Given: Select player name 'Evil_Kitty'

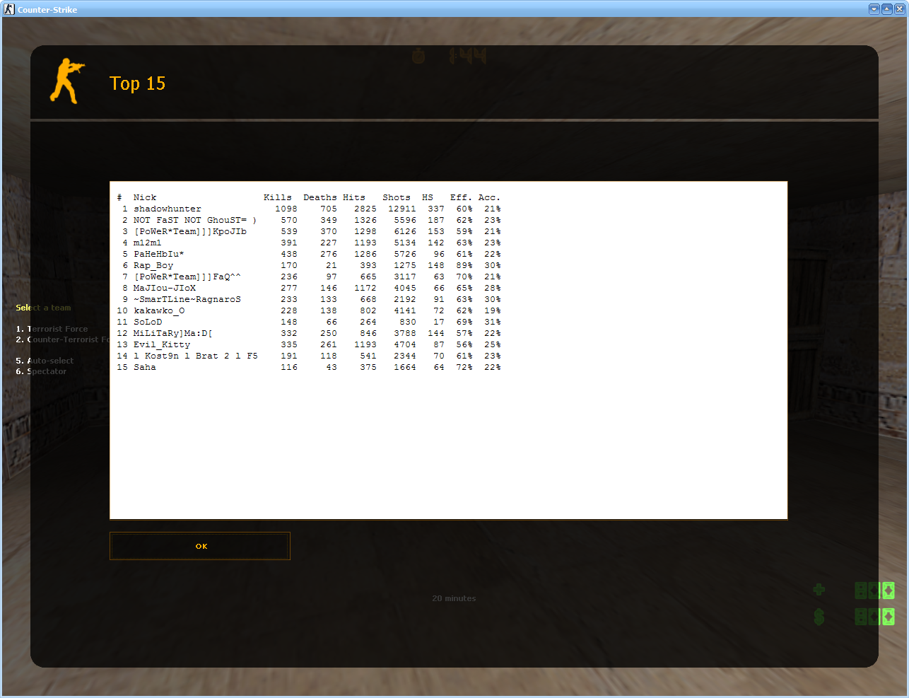Looking at the screenshot, I should coord(162,344).
